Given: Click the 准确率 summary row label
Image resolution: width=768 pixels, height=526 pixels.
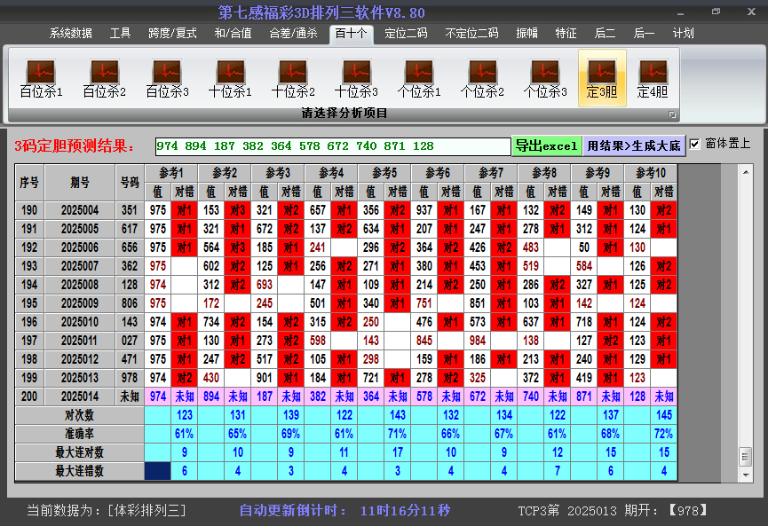Looking at the screenshot, I should click(x=79, y=434).
